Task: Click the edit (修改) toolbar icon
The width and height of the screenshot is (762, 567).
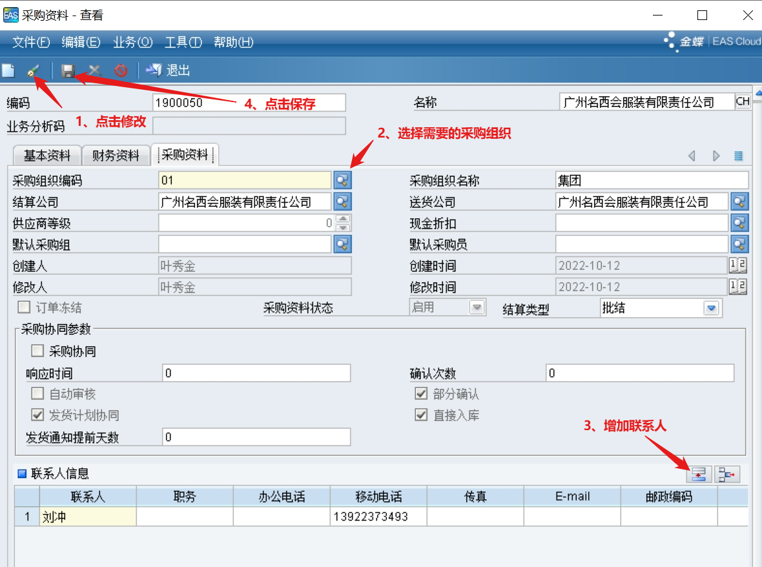Action: (x=33, y=70)
